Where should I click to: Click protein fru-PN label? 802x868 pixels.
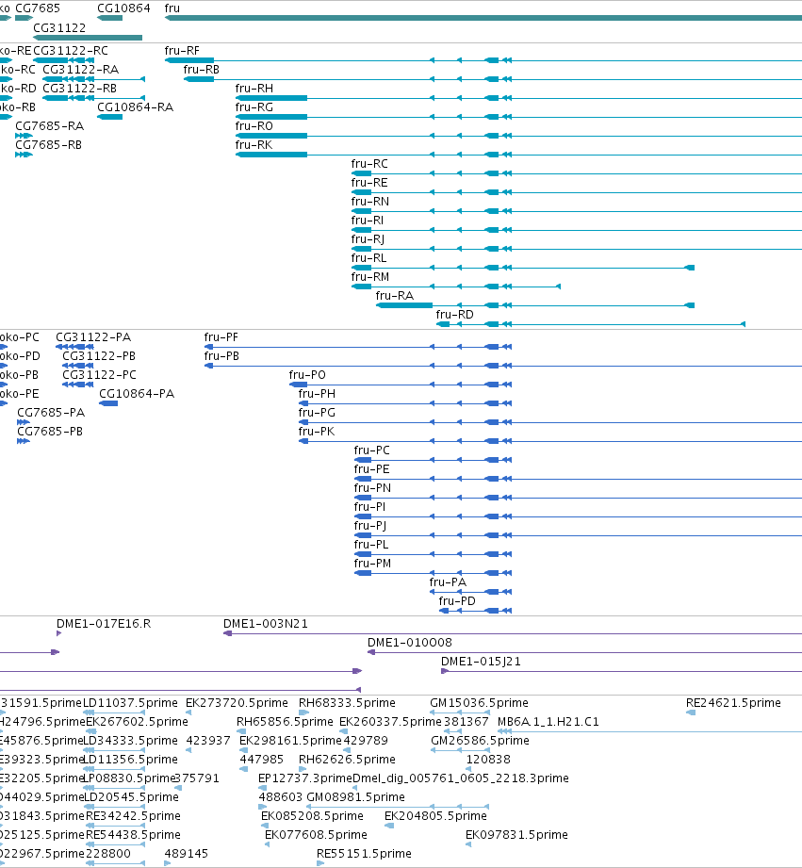click(372, 487)
